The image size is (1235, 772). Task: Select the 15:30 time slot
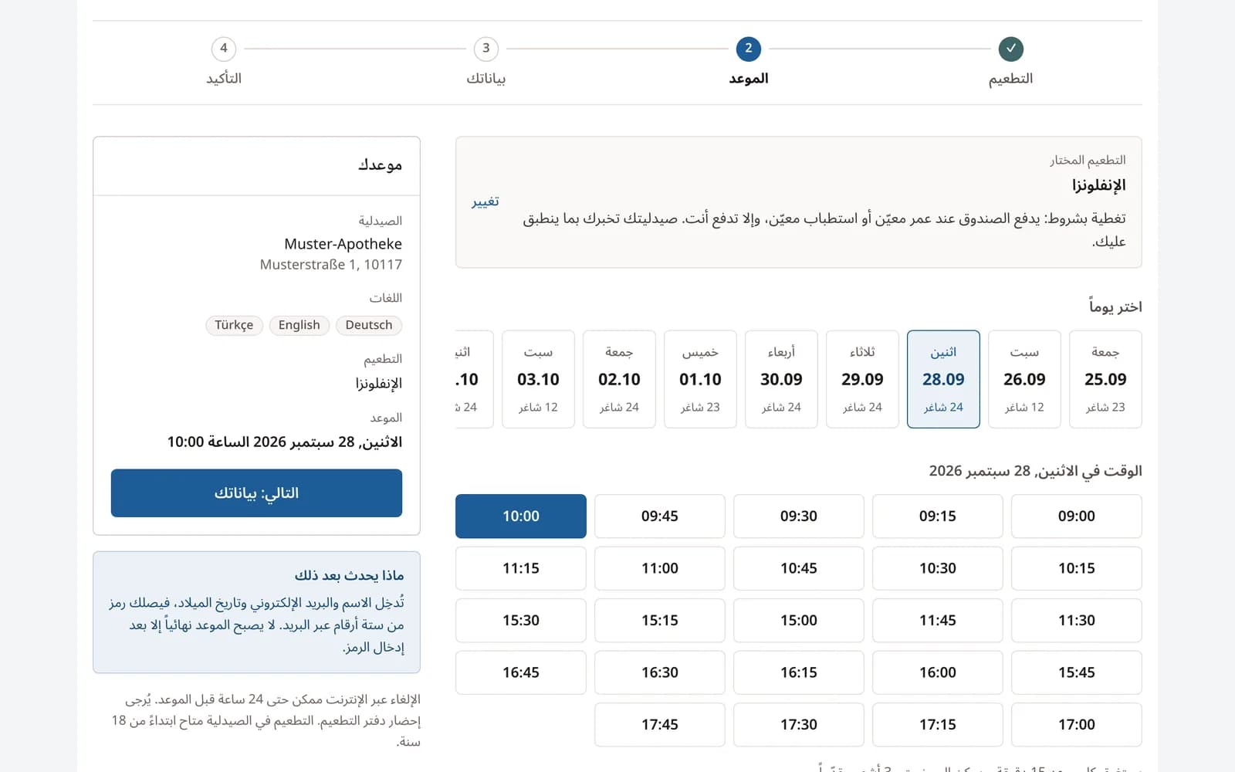[521, 620]
